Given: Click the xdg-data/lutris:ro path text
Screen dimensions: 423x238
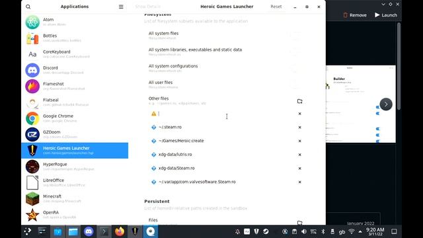Looking at the screenshot, I should [x=175, y=155].
